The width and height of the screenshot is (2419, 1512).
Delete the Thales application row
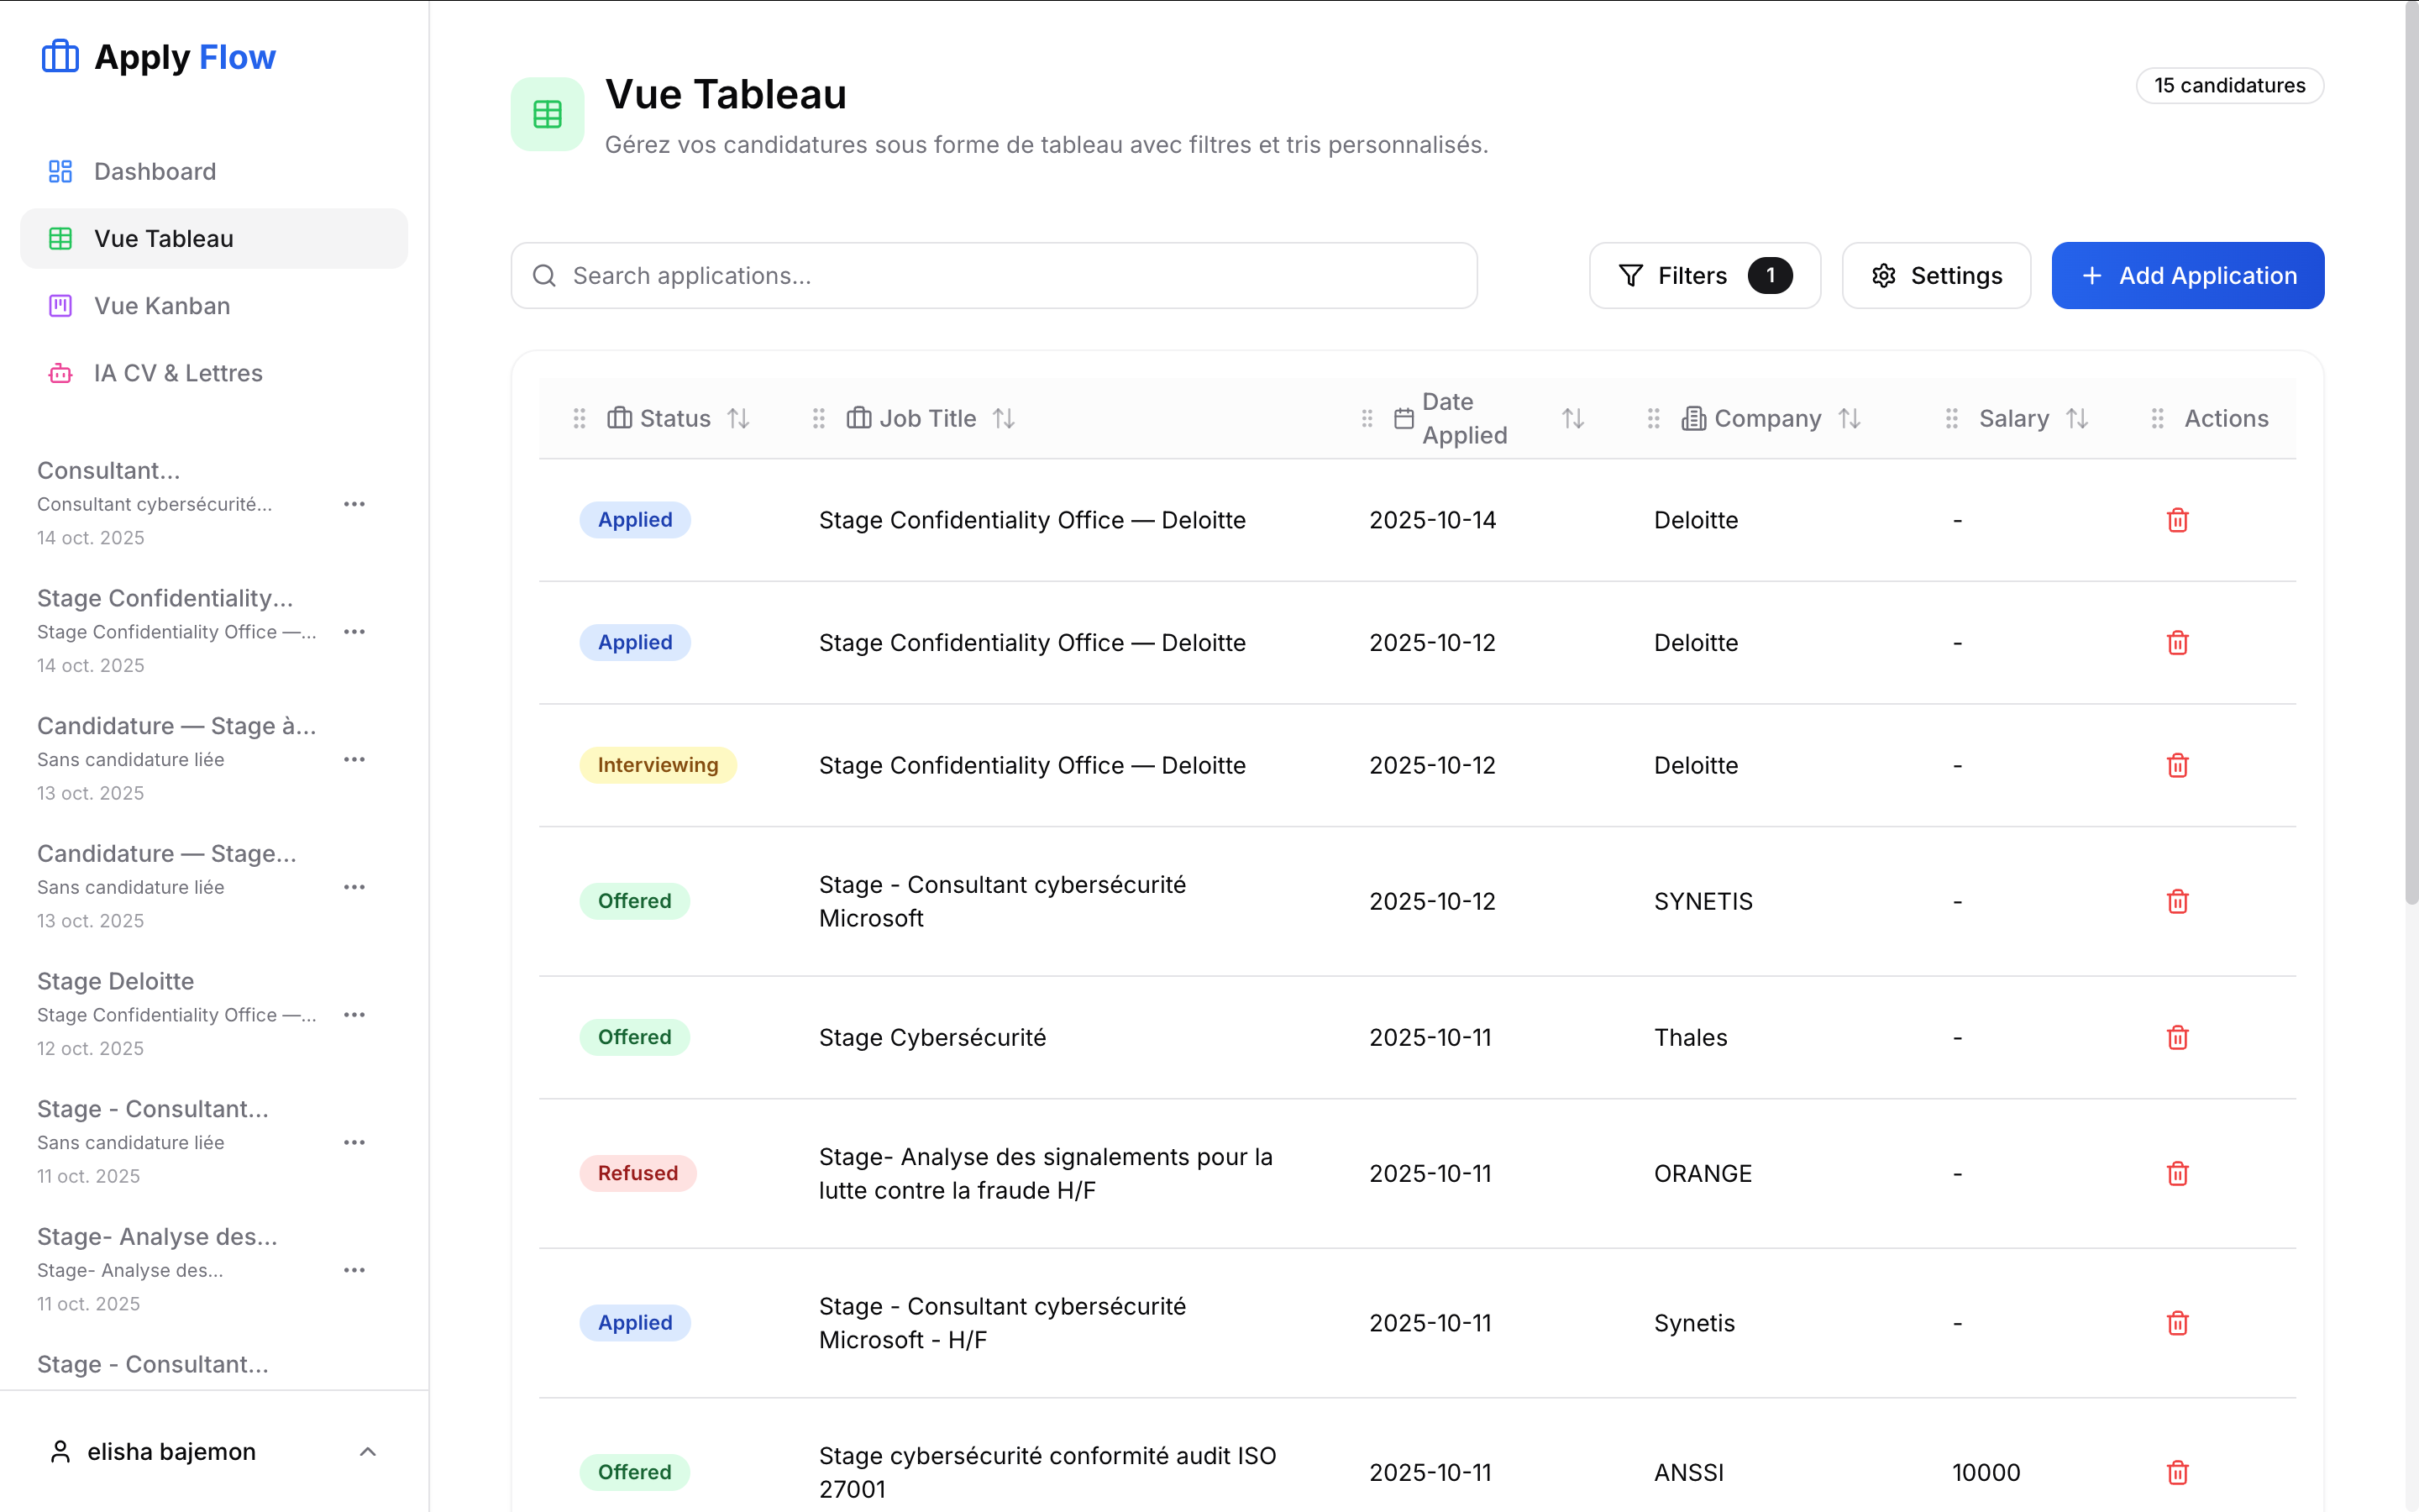click(x=2177, y=1037)
